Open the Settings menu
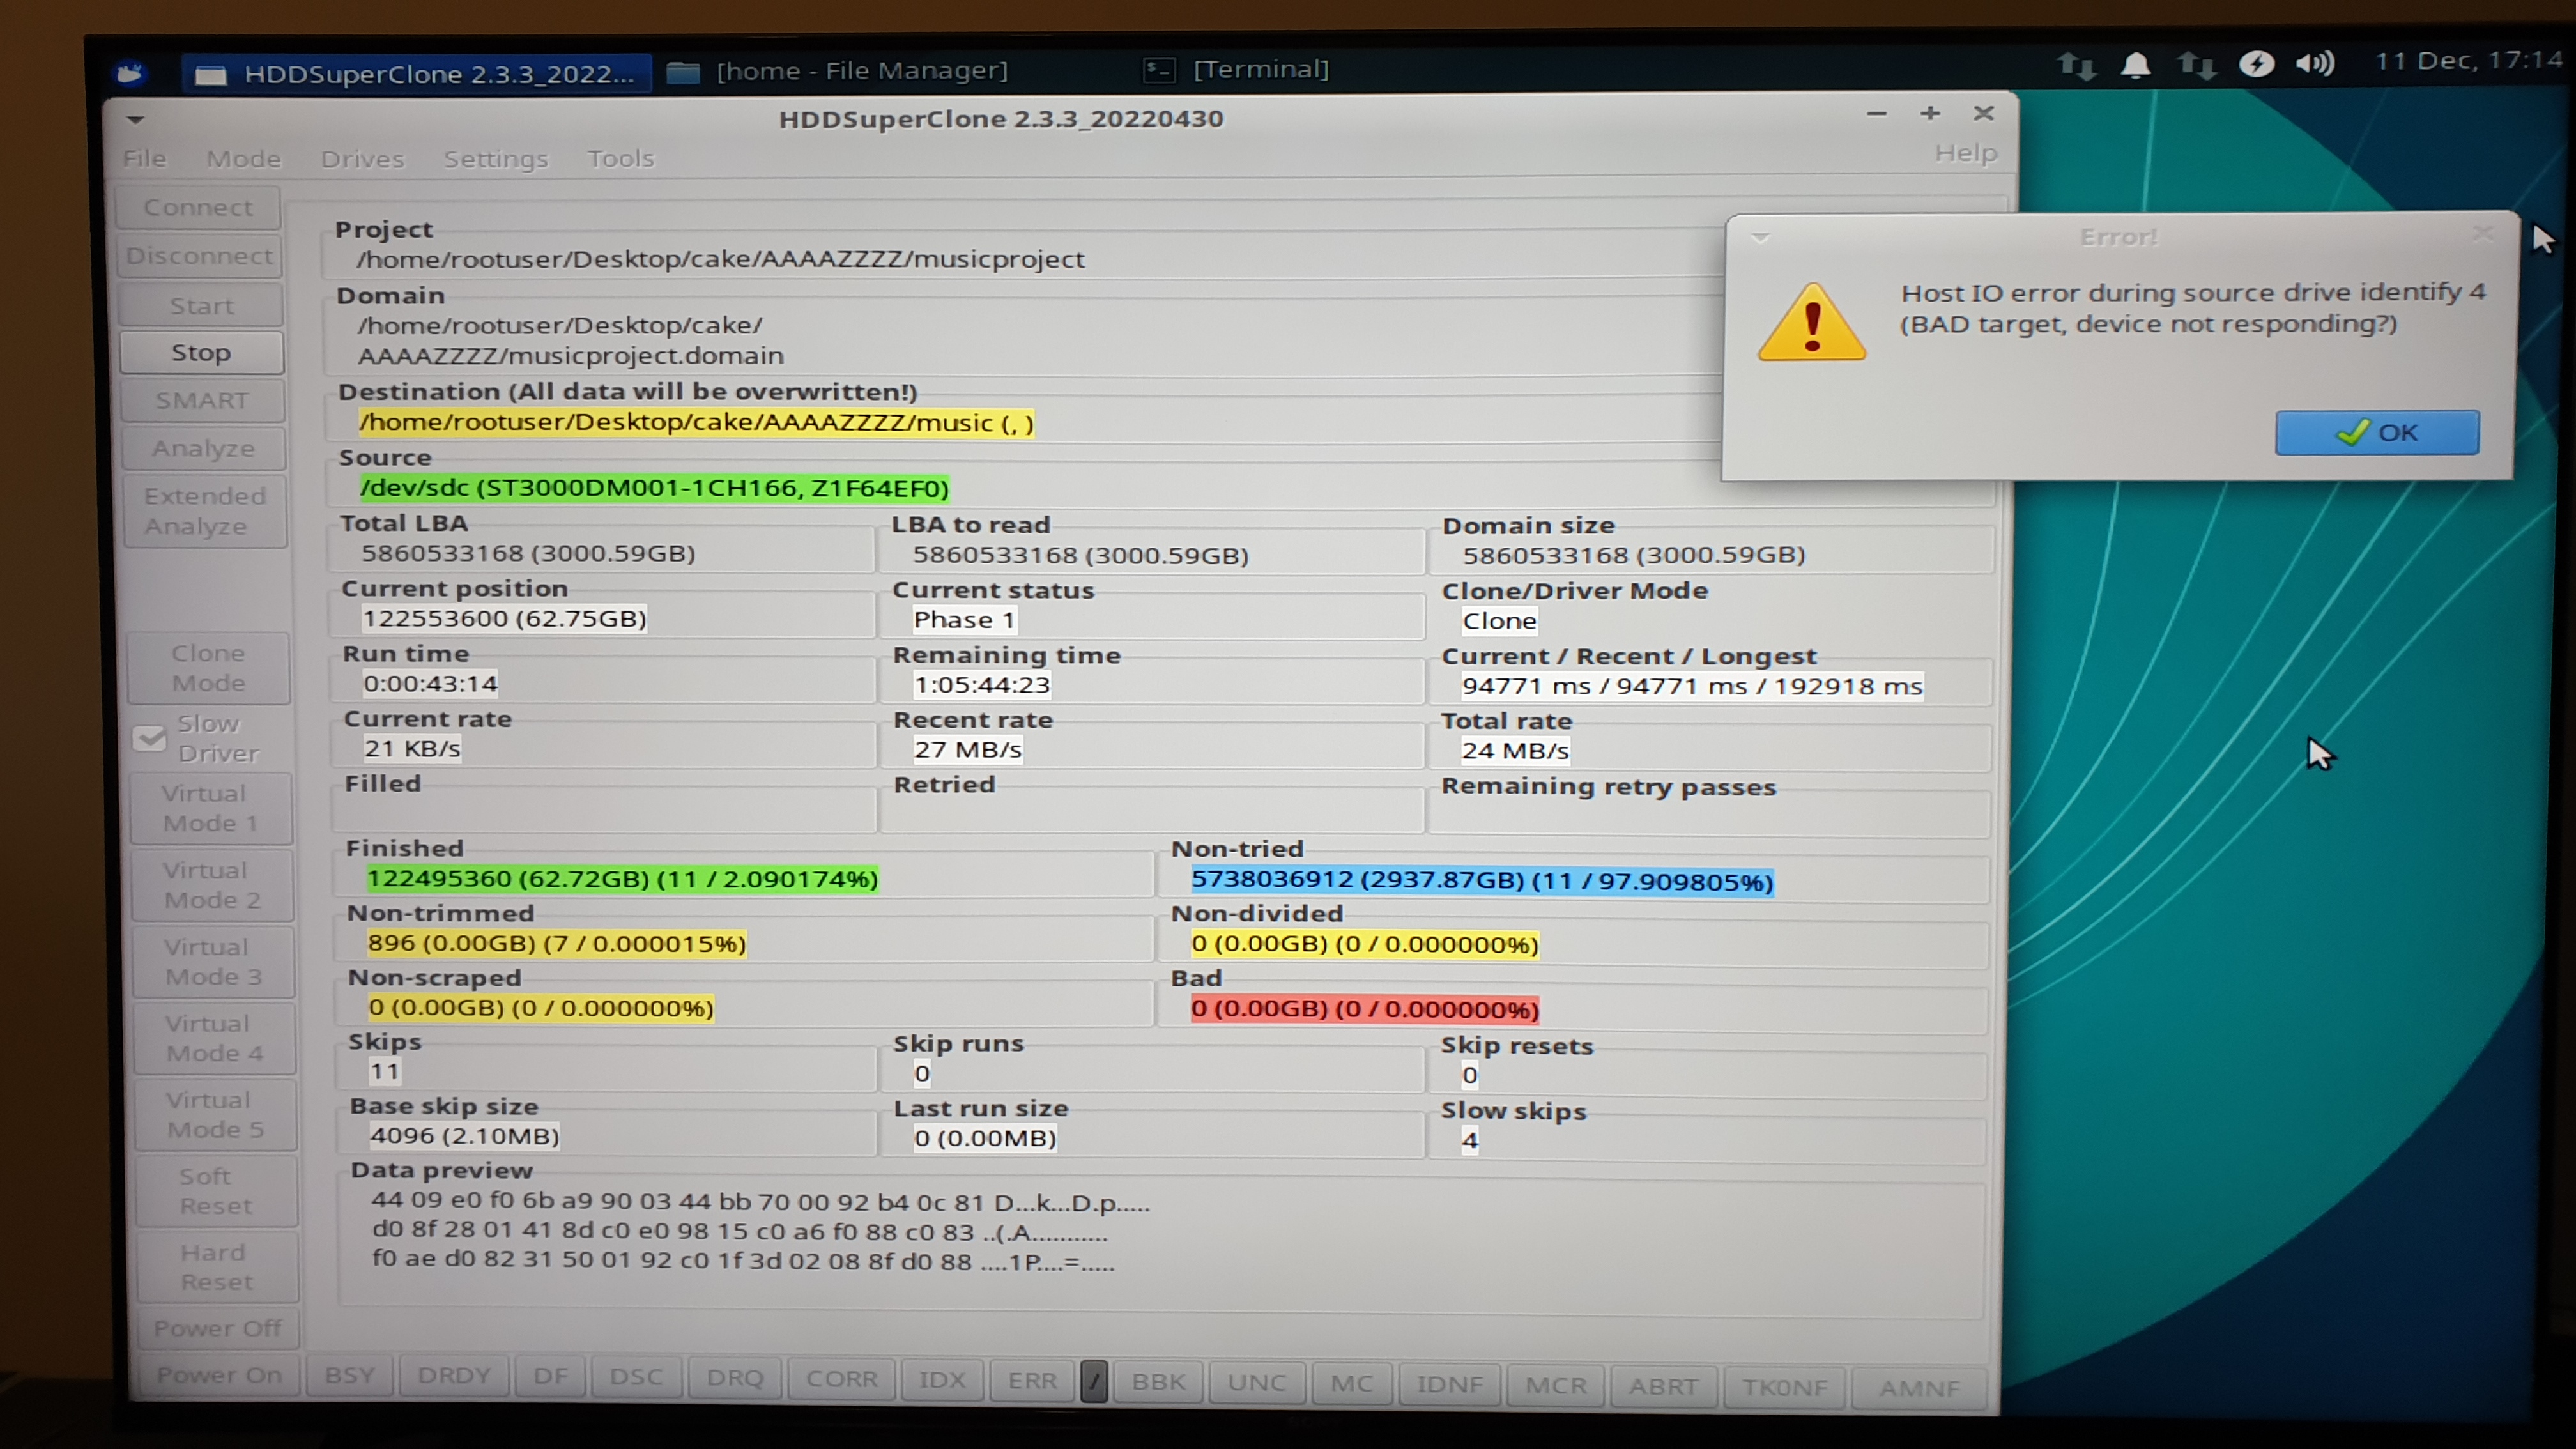 496,159
